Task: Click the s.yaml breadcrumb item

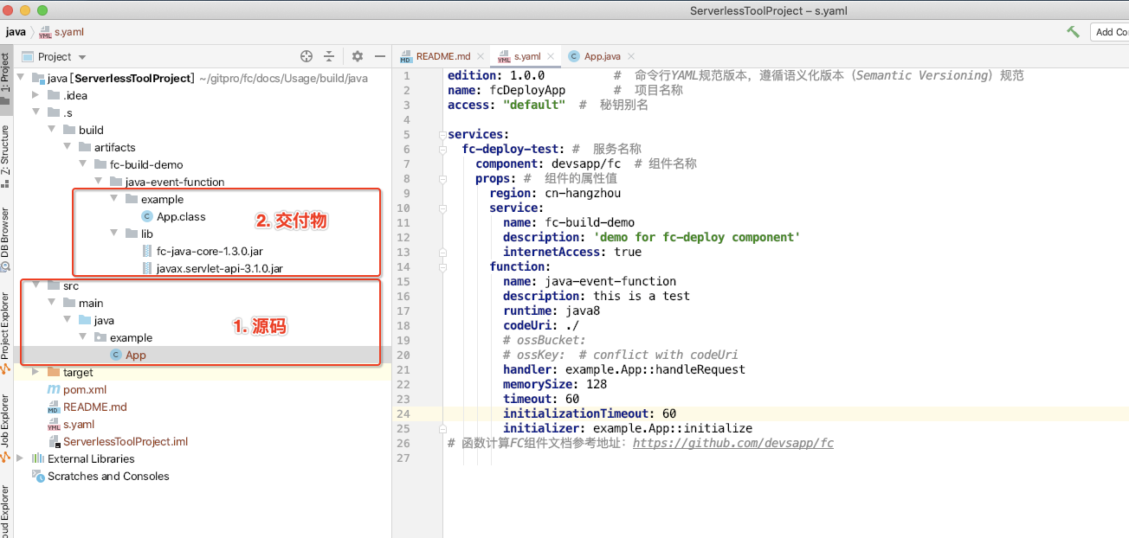Action: (68, 32)
